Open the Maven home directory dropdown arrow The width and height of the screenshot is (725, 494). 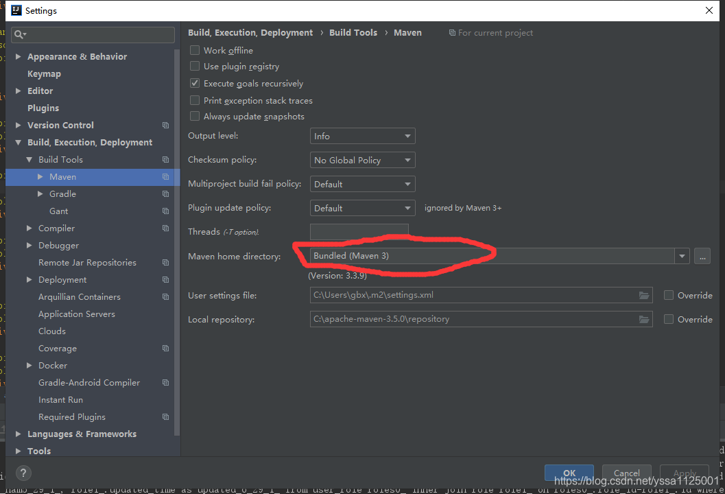coord(682,256)
